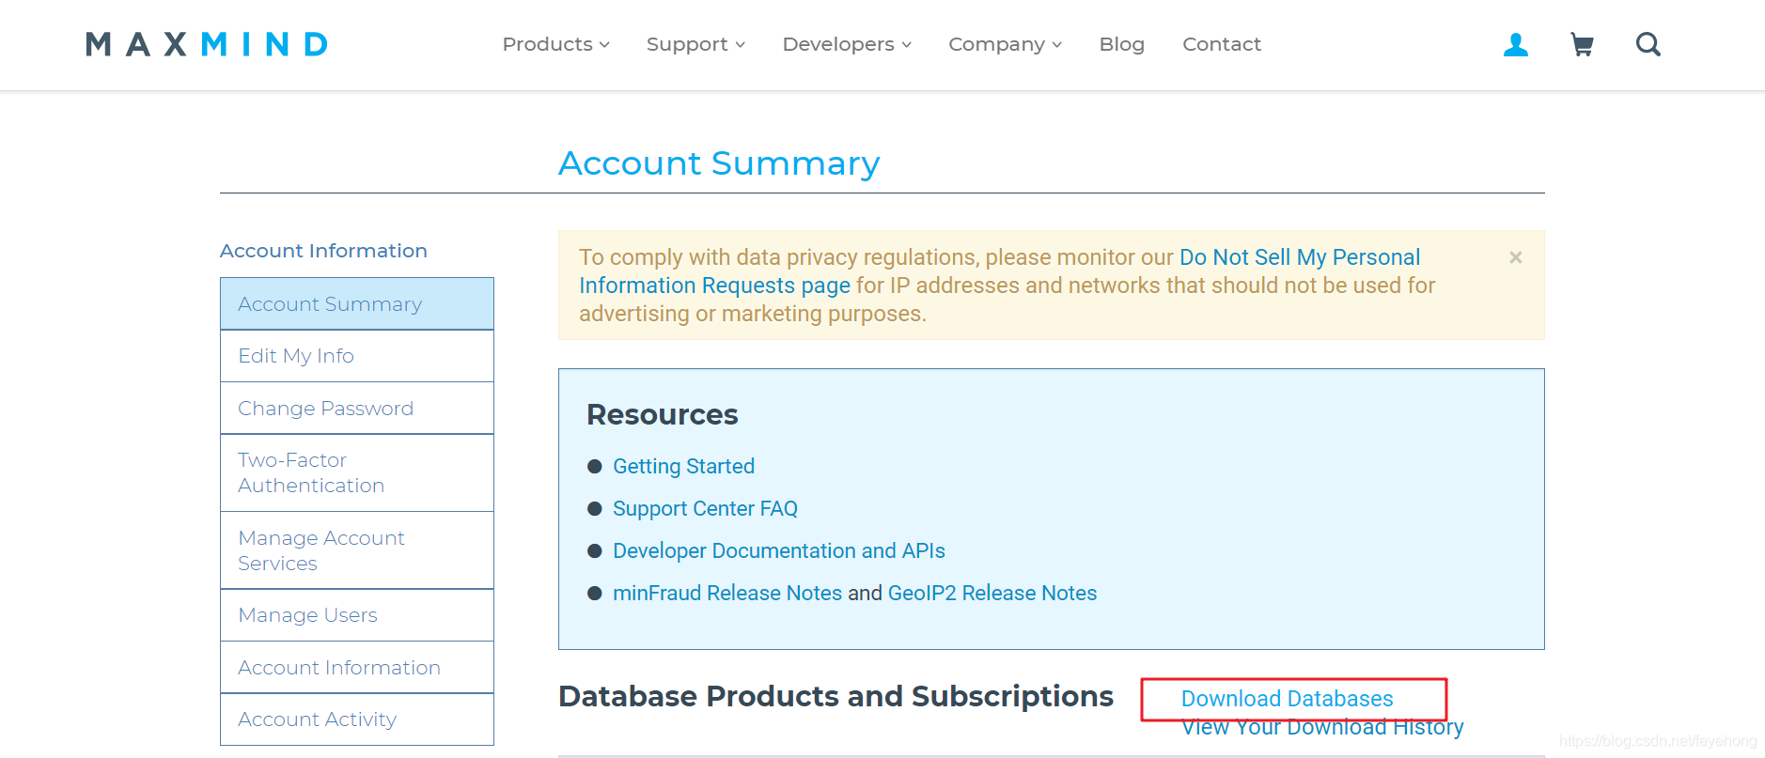View Your Download History link
The height and width of the screenshot is (758, 1765).
click(1322, 728)
